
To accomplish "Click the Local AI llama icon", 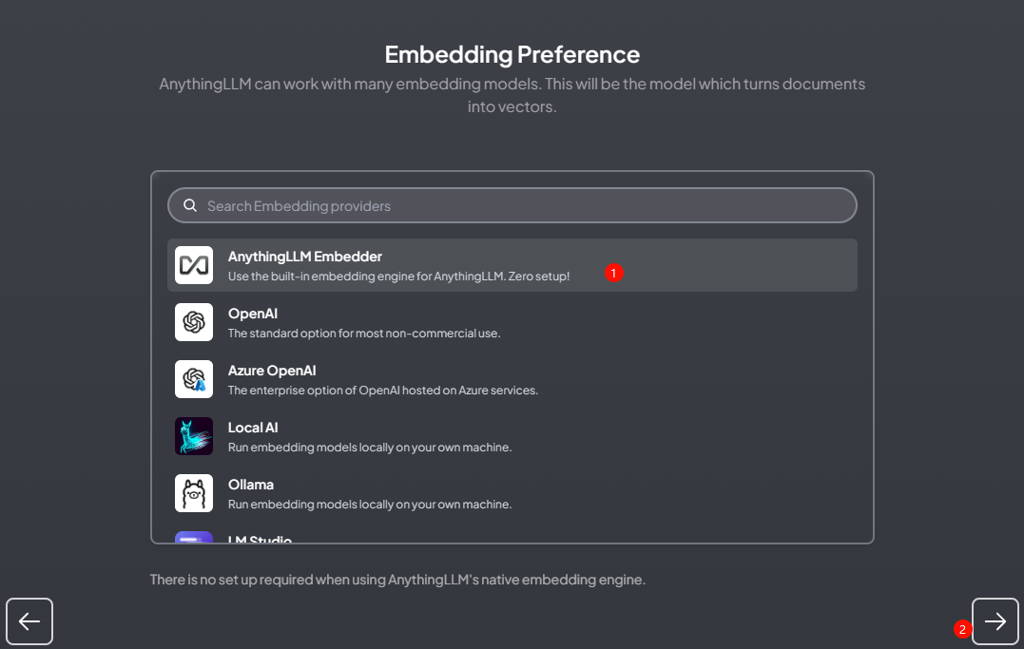I will 194,436.
